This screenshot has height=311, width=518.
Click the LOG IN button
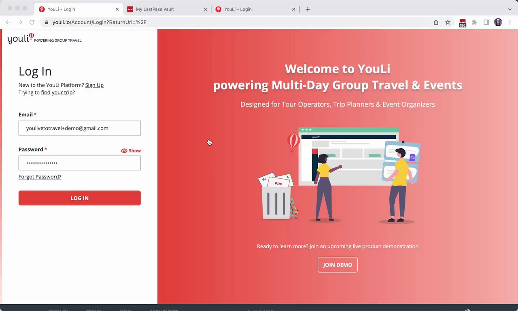tap(80, 198)
